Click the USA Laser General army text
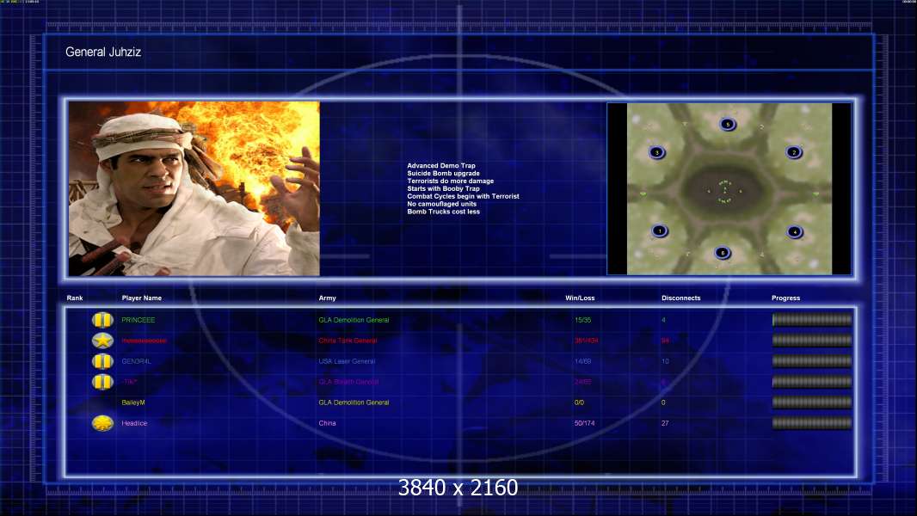The image size is (917, 516). click(347, 361)
